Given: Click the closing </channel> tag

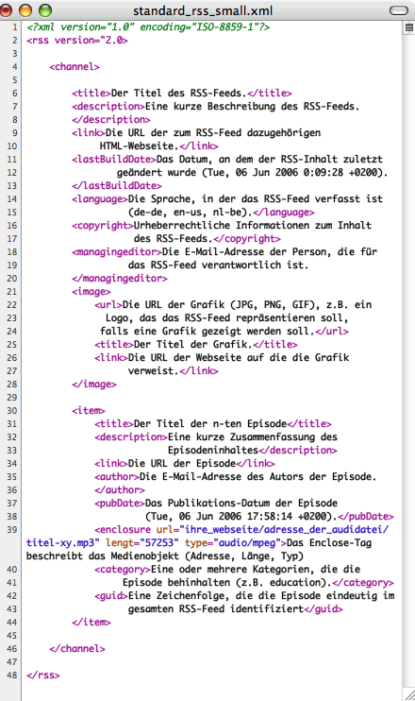Looking at the screenshot, I should tap(77, 649).
